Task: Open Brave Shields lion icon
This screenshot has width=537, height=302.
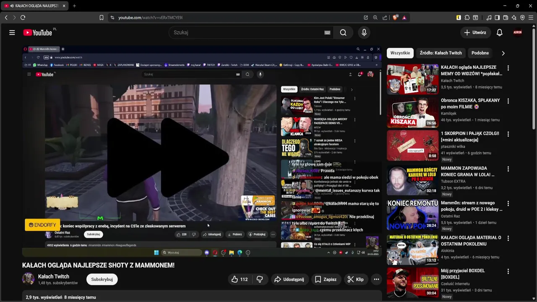Action: tap(395, 18)
